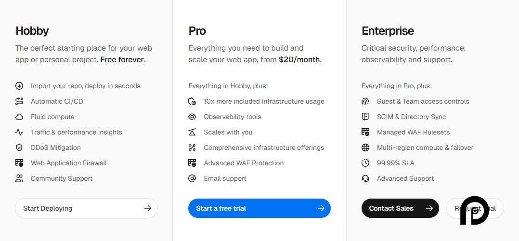Click the headset icon next to Advanced Support
This screenshot has height=241, width=519.
pos(365,178)
